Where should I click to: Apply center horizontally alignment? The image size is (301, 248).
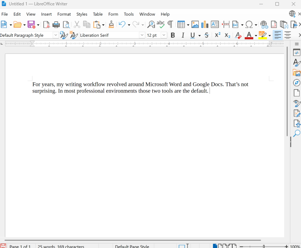pos(287,35)
